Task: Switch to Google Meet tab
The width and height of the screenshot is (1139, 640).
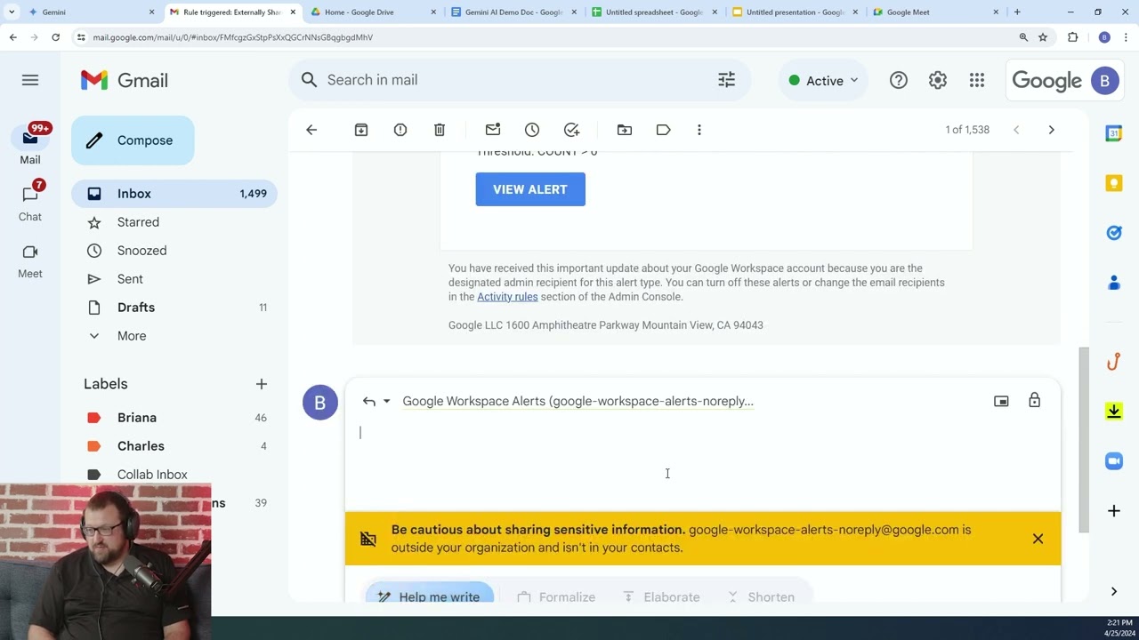Action: pyautogui.click(x=934, y=12)
